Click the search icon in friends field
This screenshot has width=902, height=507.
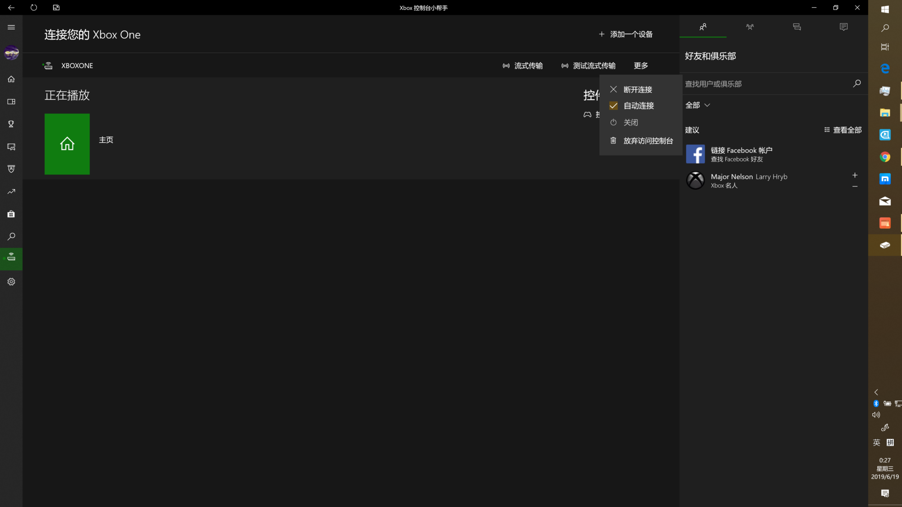857,83
